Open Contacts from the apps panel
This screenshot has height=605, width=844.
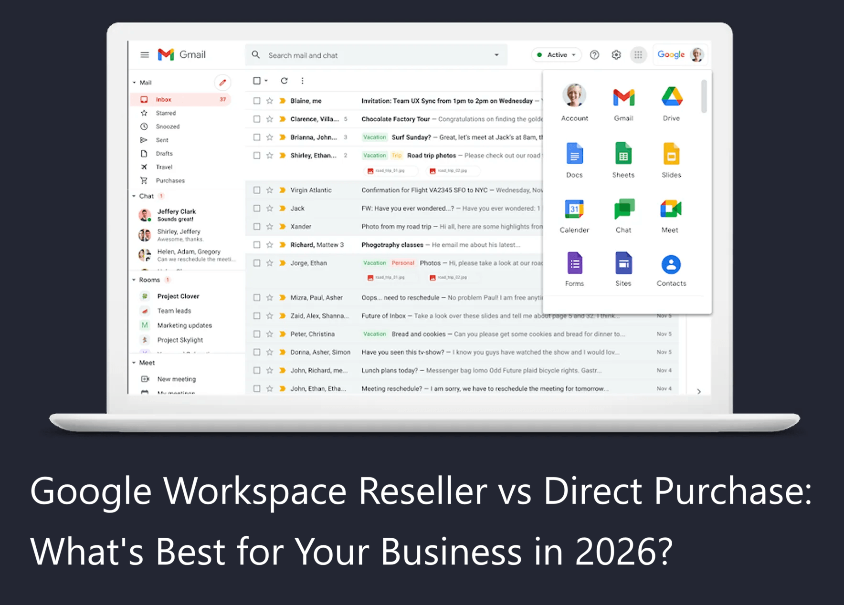pyautogui.click(x=671, y=270)
